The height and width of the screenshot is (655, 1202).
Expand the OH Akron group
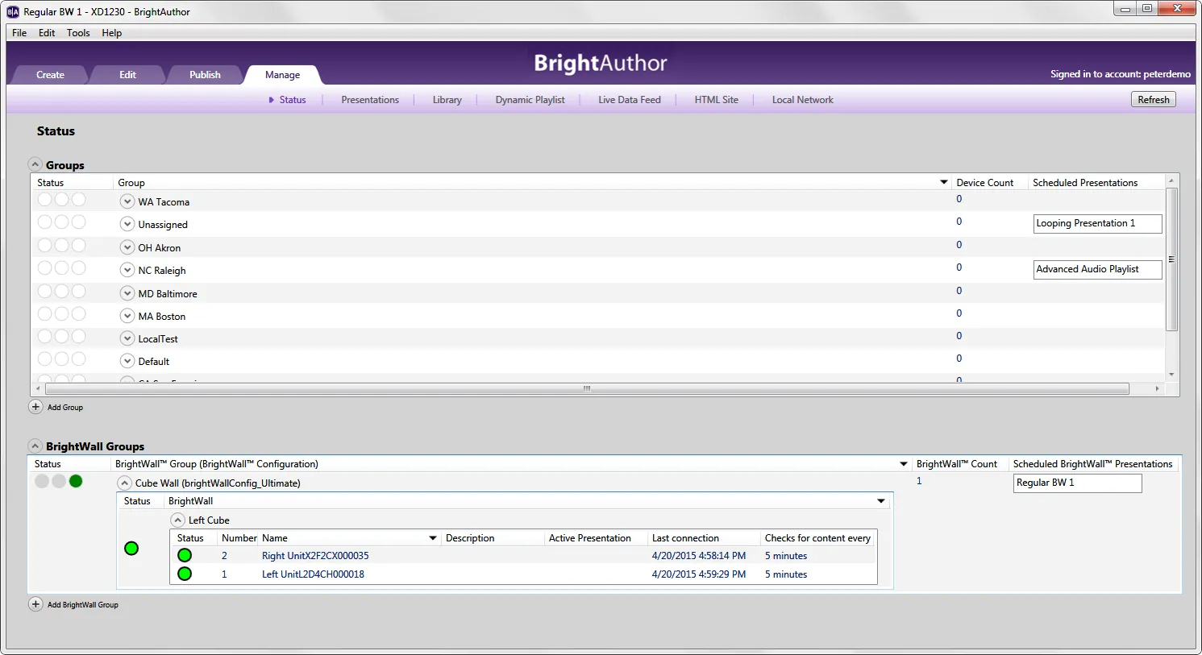click(x=127, y=247)
